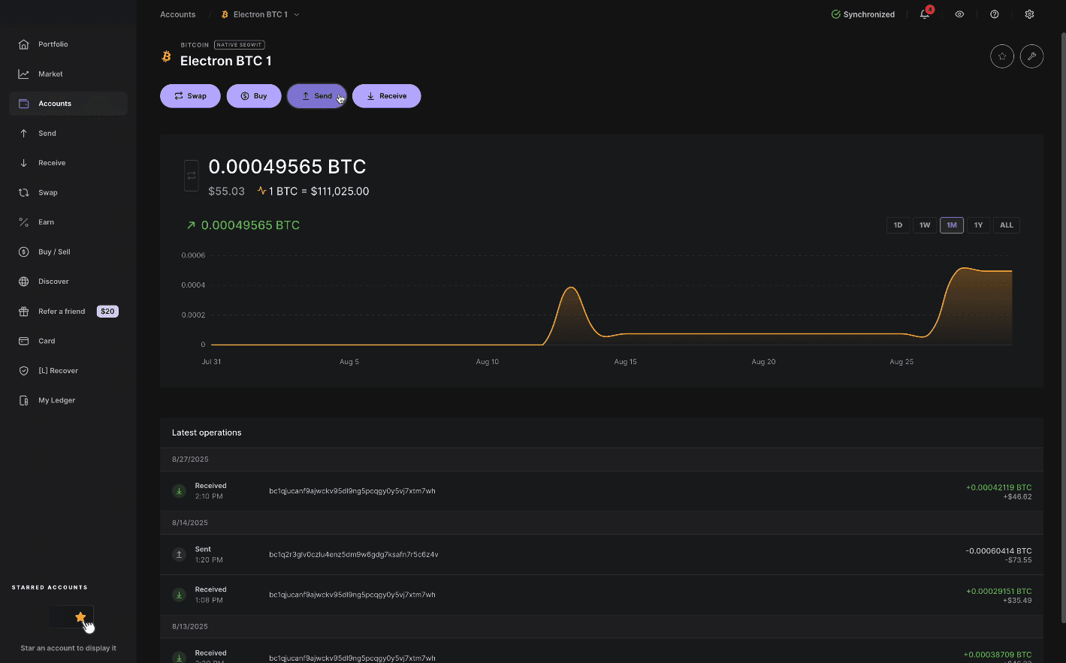Open settings gear icon
Image resolution: width=1066 pixels, height=663 pixels.
(x=1029, y=14)
